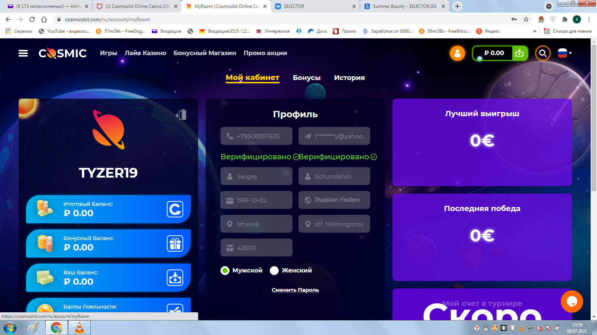597x335 pixels.
Task: Click the Сменить Пароль link
Action: click(295, 290)
